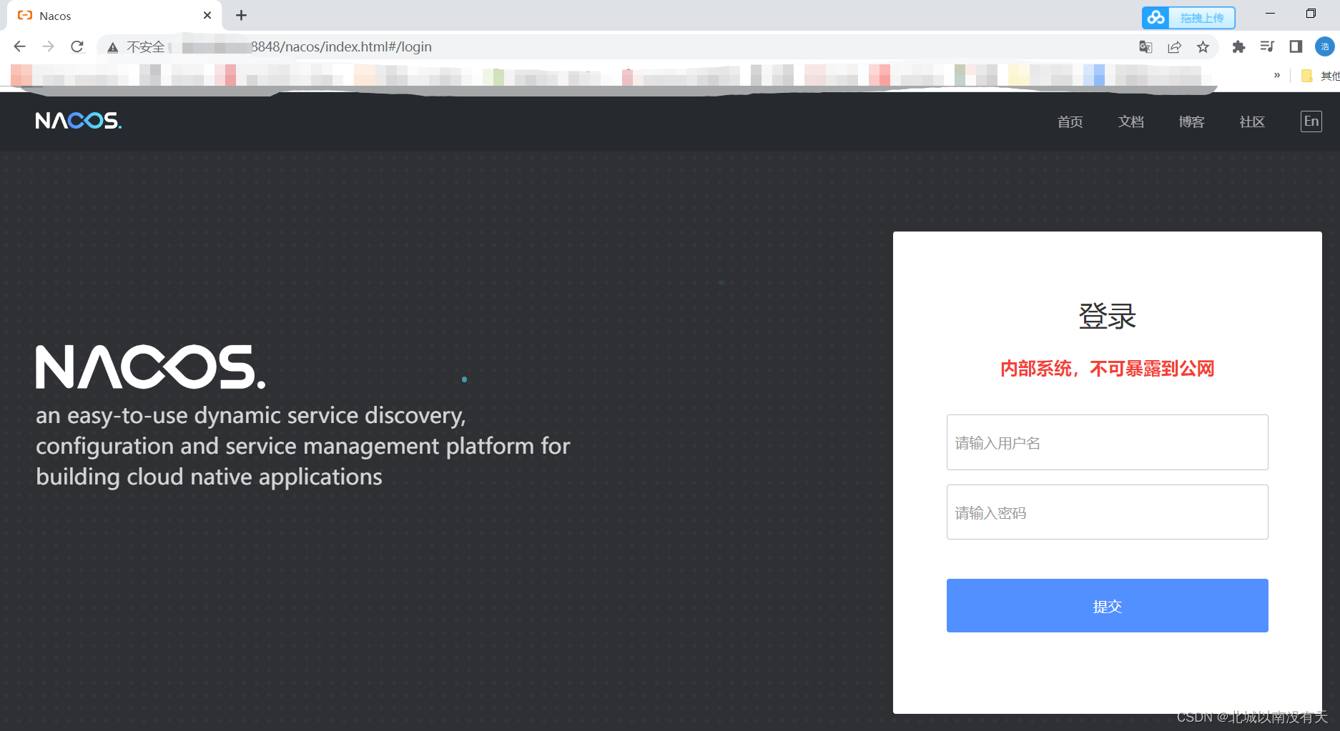Open the translate page icon
Image resolution: width=1340 pixels, height=731 pixels.
1146,47
